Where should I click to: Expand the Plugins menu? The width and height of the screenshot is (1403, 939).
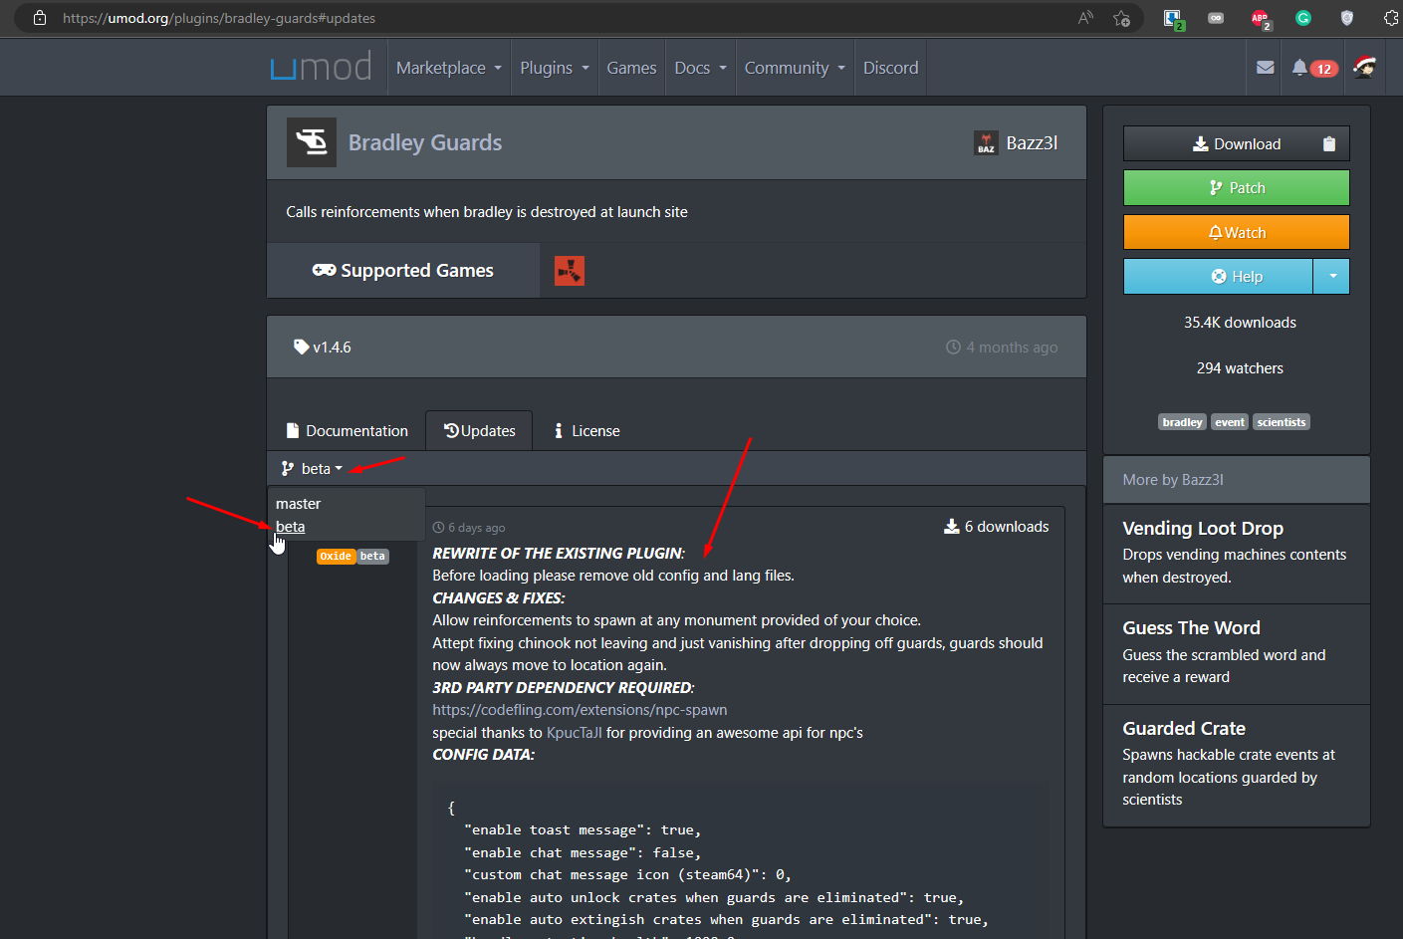click(x=555, y=68)
